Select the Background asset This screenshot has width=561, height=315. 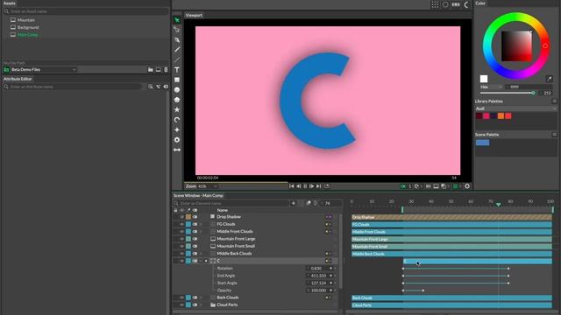(28, 27)
